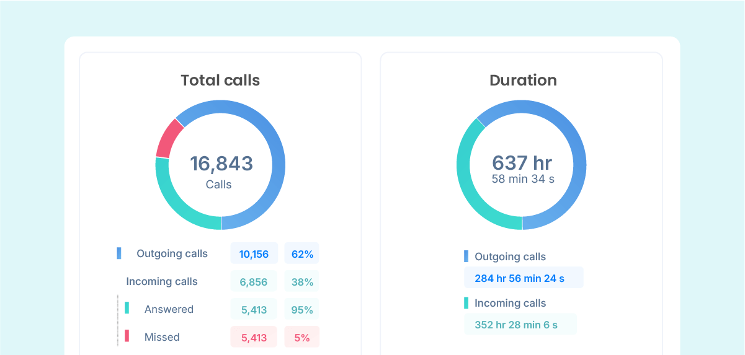Open the 38% incoming percentage badge
The width and height of the screenshot is (745, 355).
point(301,282)
